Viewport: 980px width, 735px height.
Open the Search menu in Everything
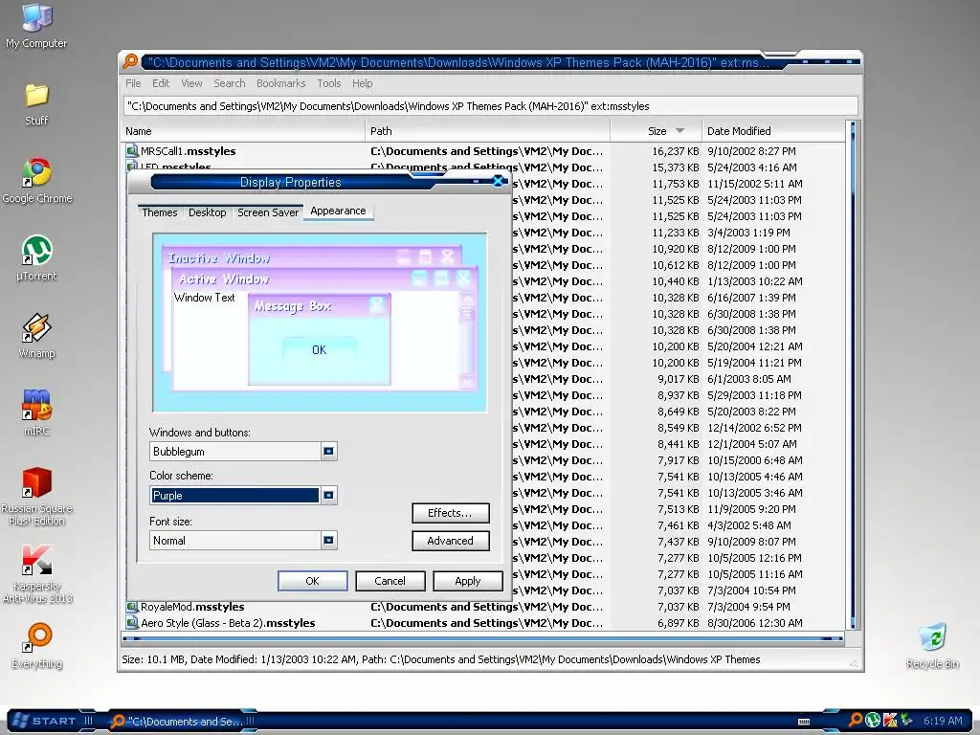click(x=230, y=83)
